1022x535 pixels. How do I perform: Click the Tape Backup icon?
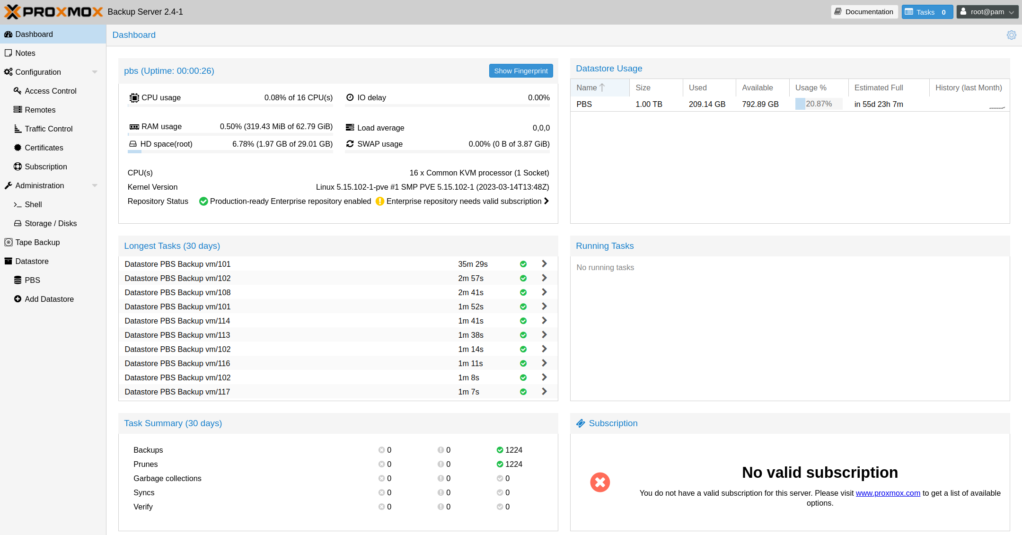[8, 242]
